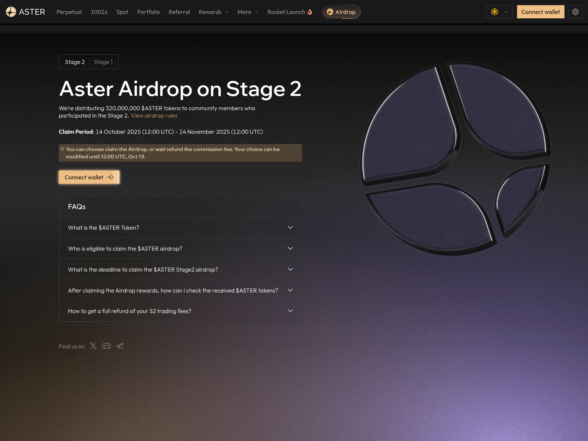Click the Aster logo in header

[25, 12]
